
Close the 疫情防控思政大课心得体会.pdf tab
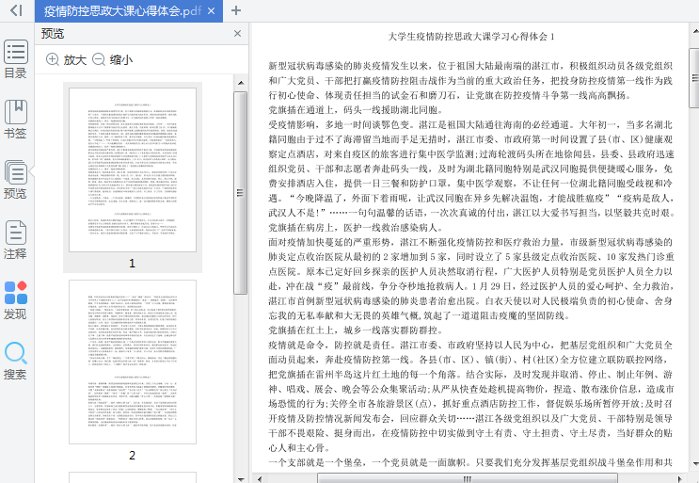click(212, 10)
